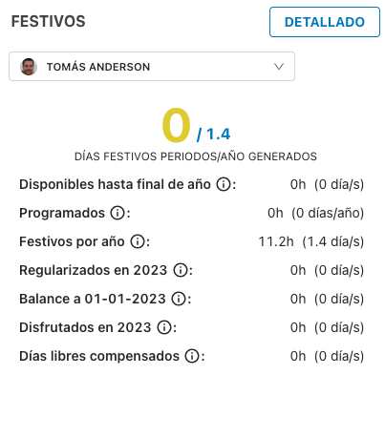
Task: Click the Disponibles hasta final de año label
Action: click(x=115, y=184)
